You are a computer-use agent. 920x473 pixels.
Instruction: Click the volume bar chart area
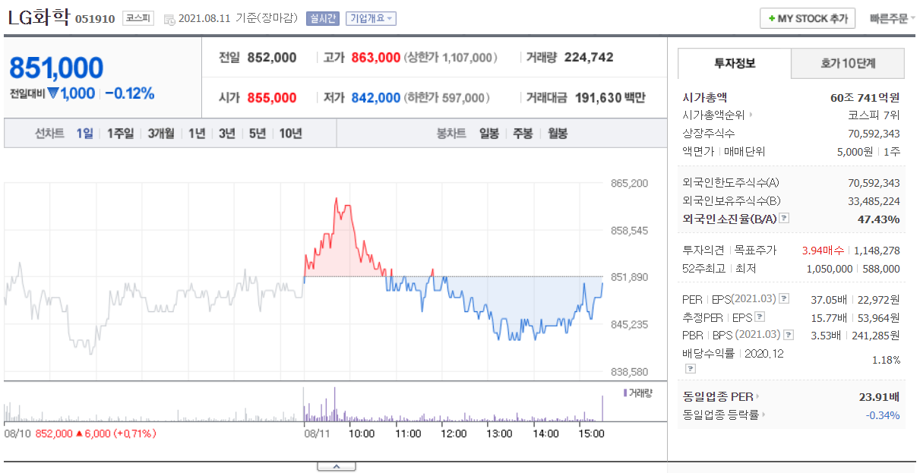coord(304,405)
